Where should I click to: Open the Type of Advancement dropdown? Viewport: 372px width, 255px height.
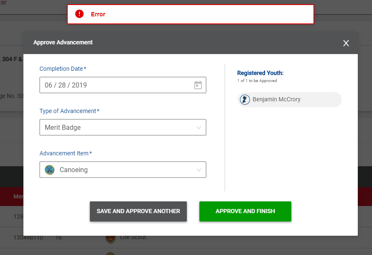pos(122,127)
